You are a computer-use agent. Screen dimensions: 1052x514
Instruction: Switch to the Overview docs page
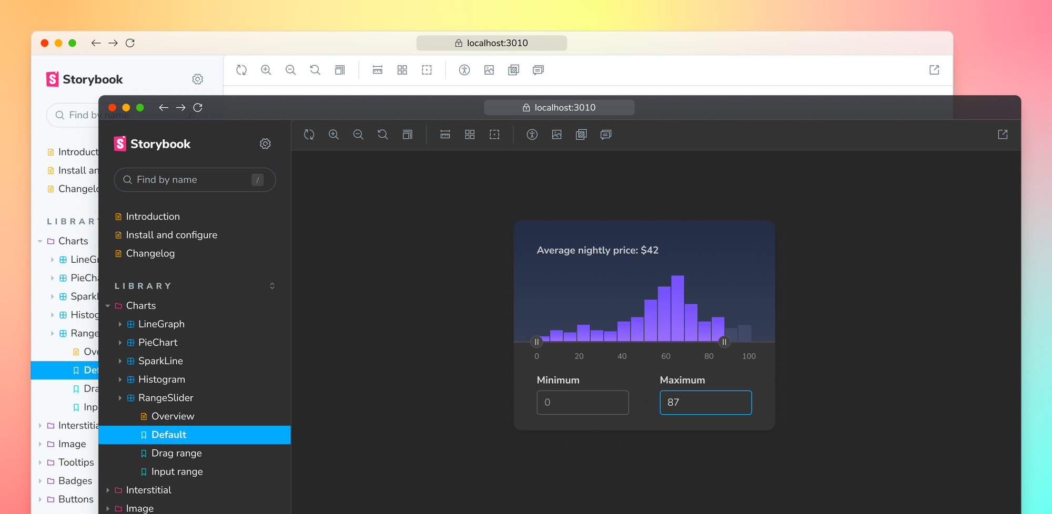tap(173, 416)
